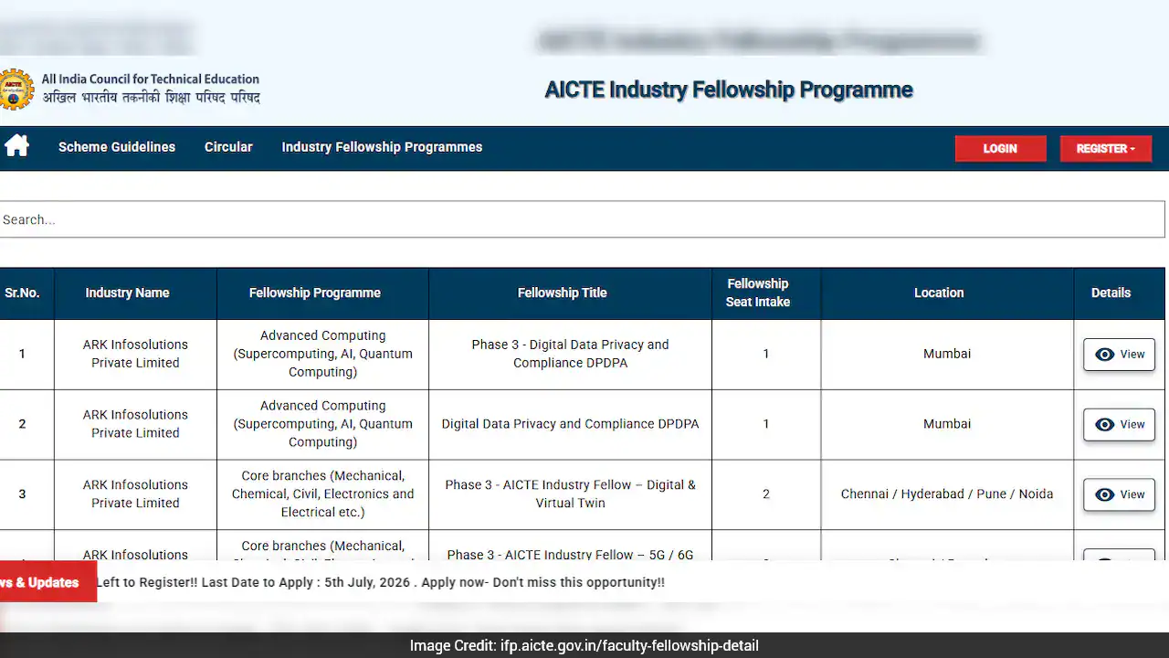Open the Circular menu item
1169x658 pixels.
pyautogui.click(x=228, y=147)
